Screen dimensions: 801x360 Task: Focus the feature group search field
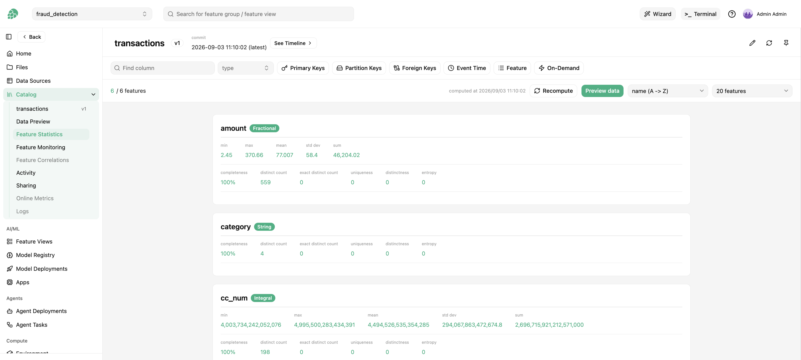(x=258, y=14)
